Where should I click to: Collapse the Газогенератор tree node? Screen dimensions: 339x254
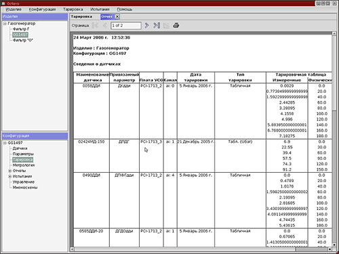pos(5,24)
